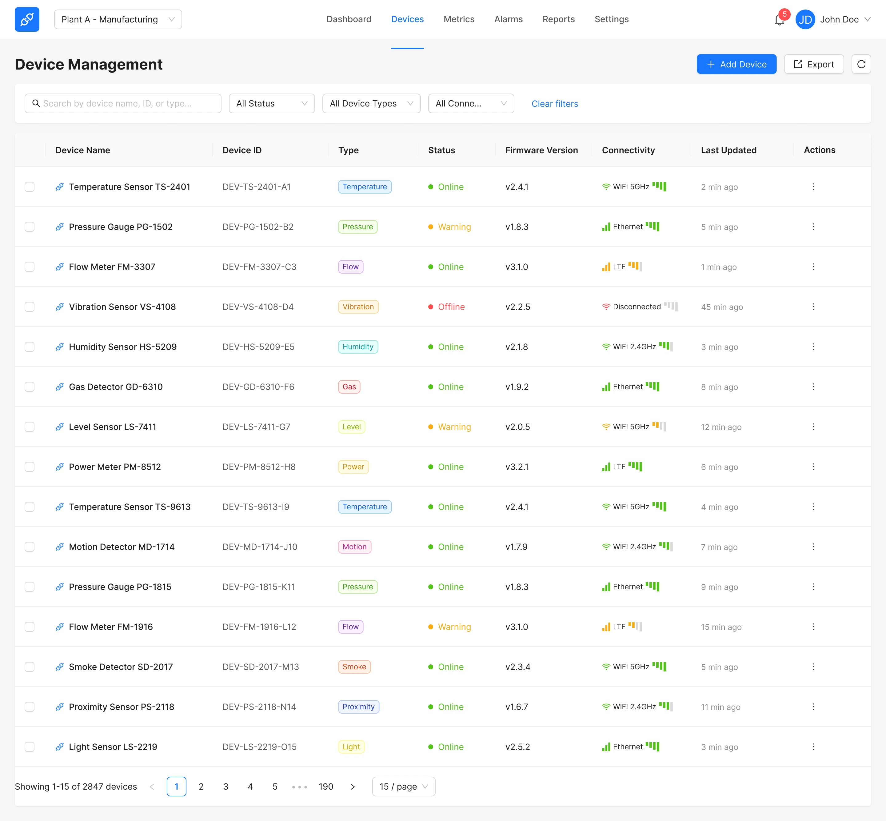Switch to the Alarms tab
The image size is (886, 821).
[508, 20]
